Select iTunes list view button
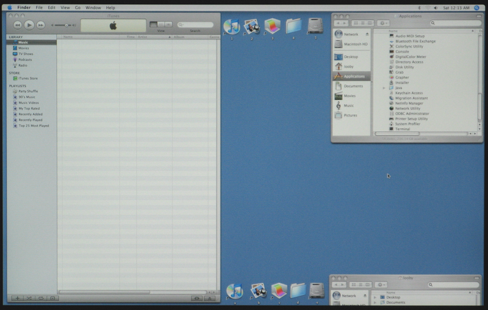The image size is (488, 310). coord(154,24)
